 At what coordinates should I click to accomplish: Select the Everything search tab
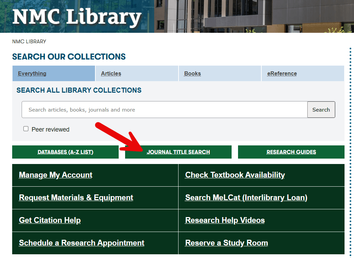coord(54,73)
